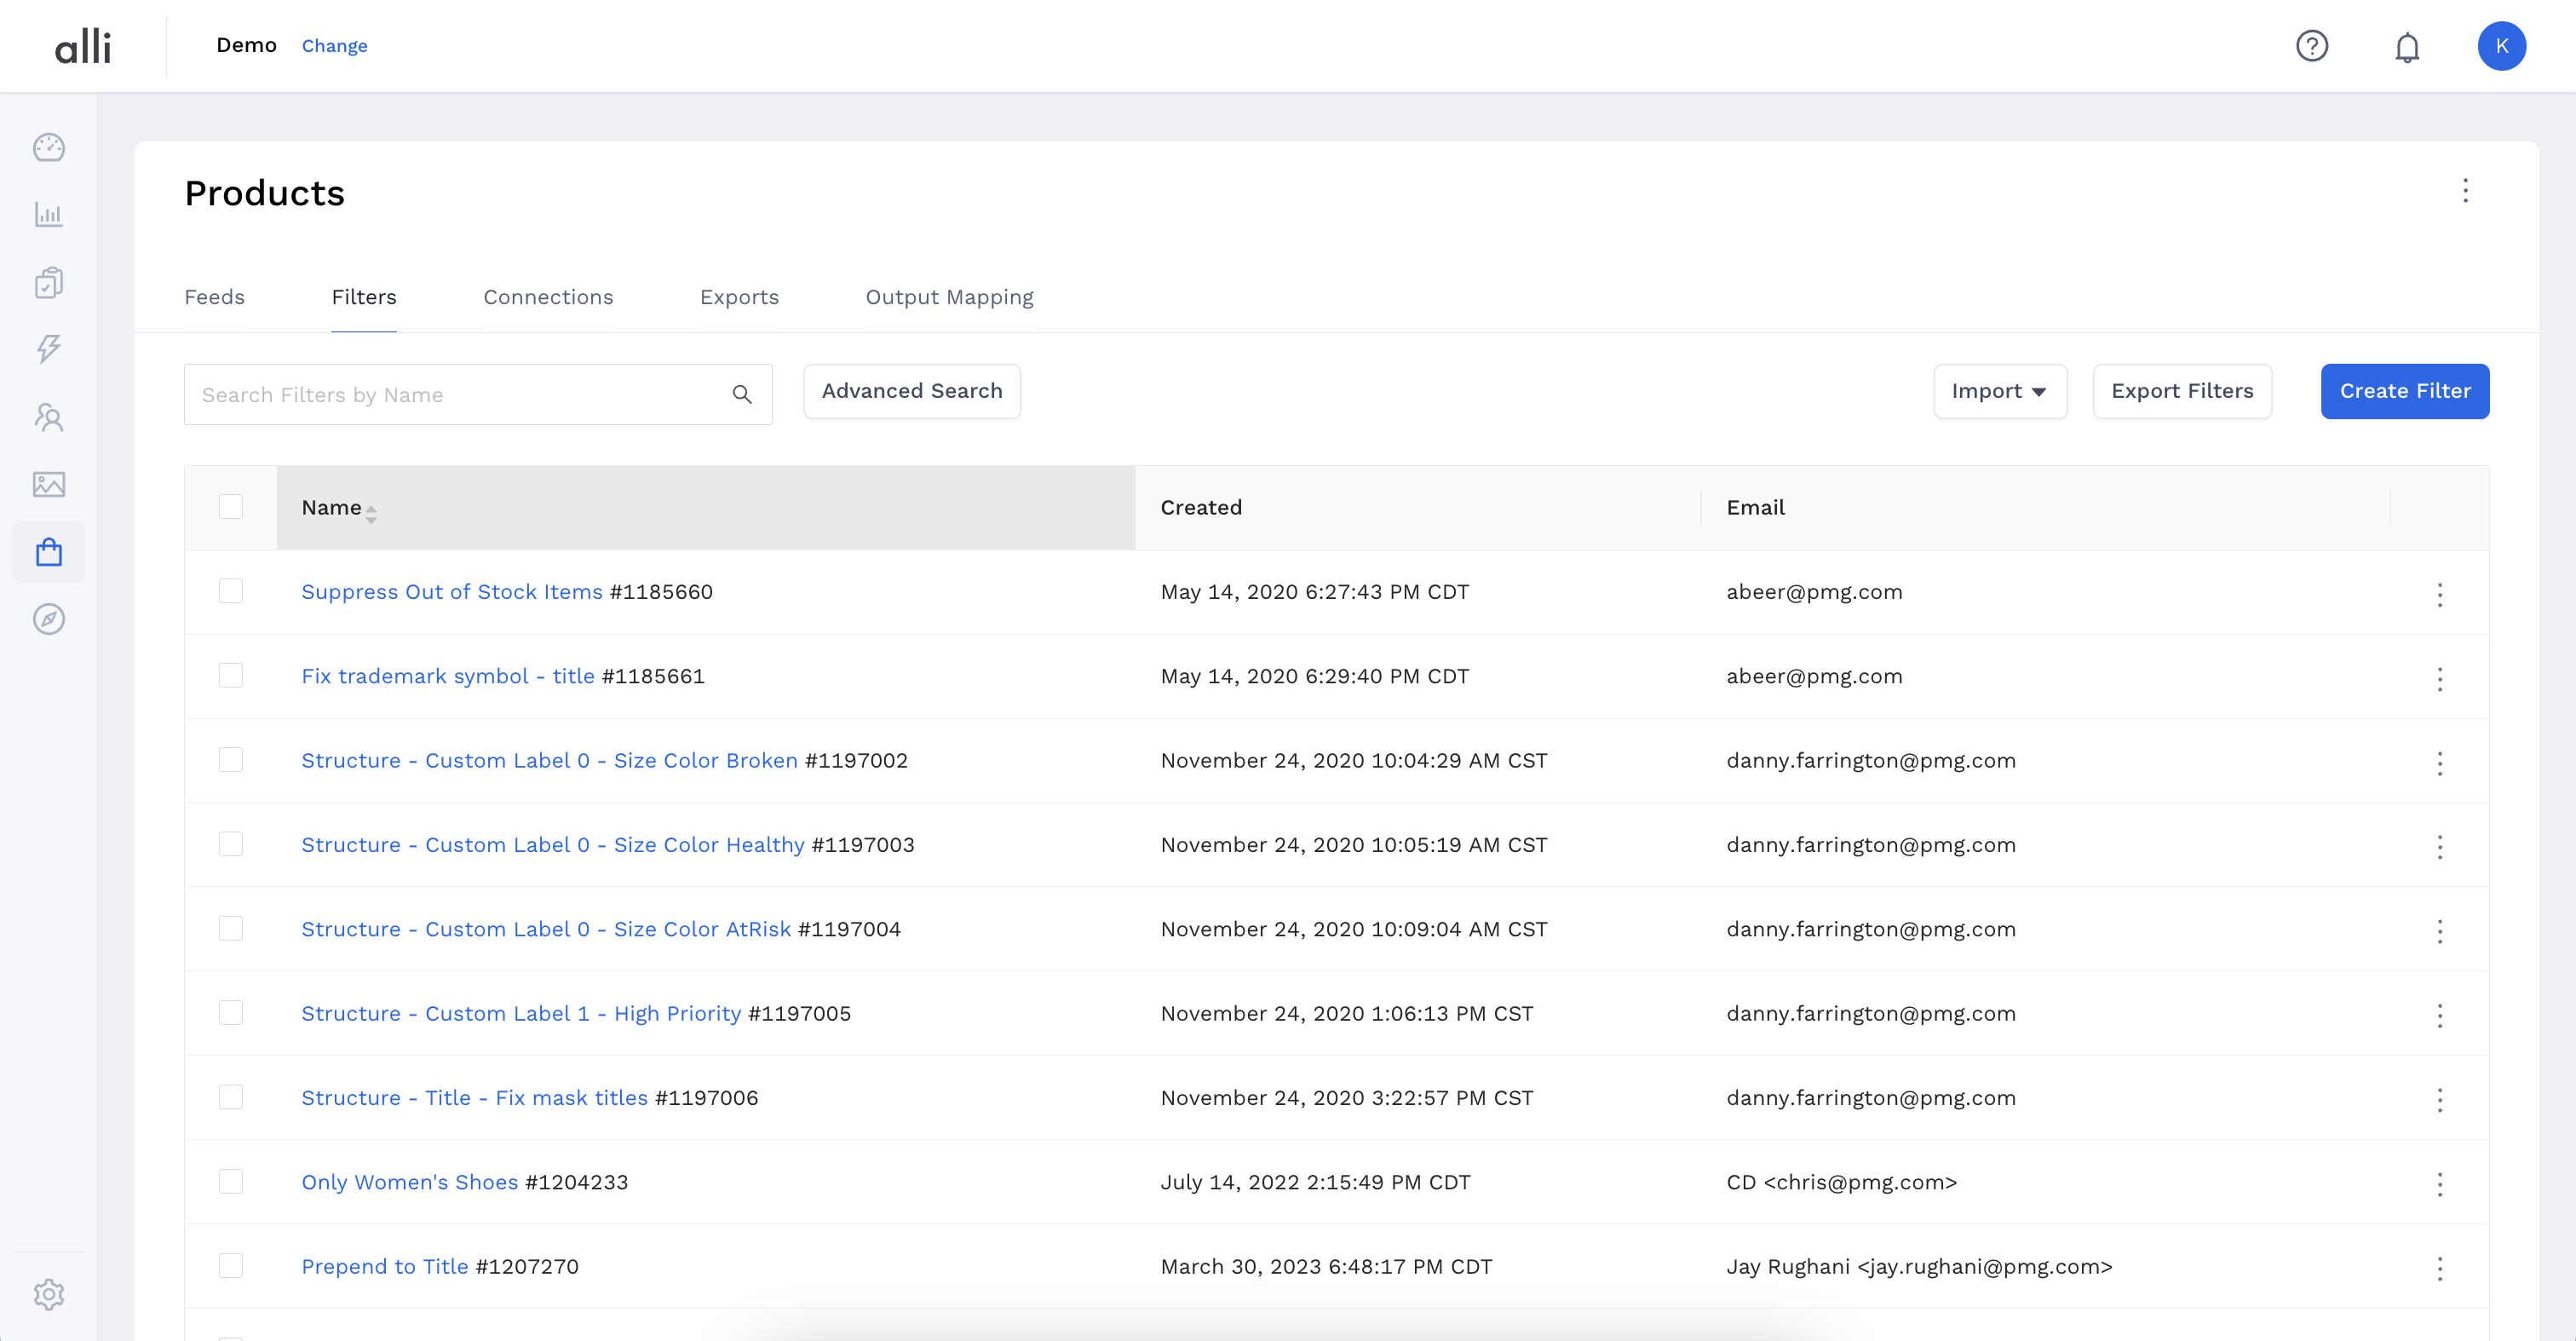The image size is (2576, 1341).
Task: Open the audiences people sidebar icon
Action: click(x=49, y=417)
